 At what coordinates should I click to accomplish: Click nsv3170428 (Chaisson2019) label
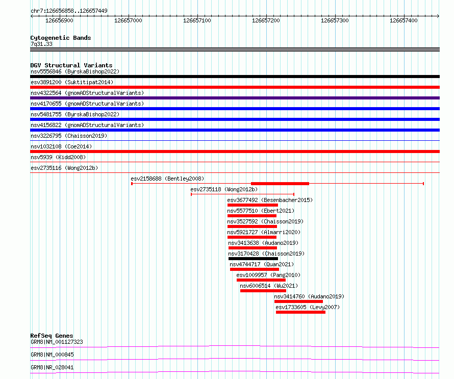266,254
